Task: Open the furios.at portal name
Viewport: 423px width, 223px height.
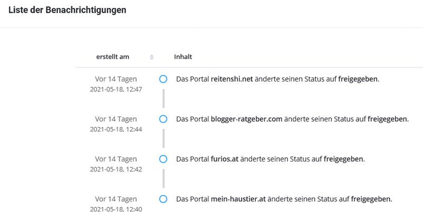Action: pyautogui.click(x=225, y=159)
